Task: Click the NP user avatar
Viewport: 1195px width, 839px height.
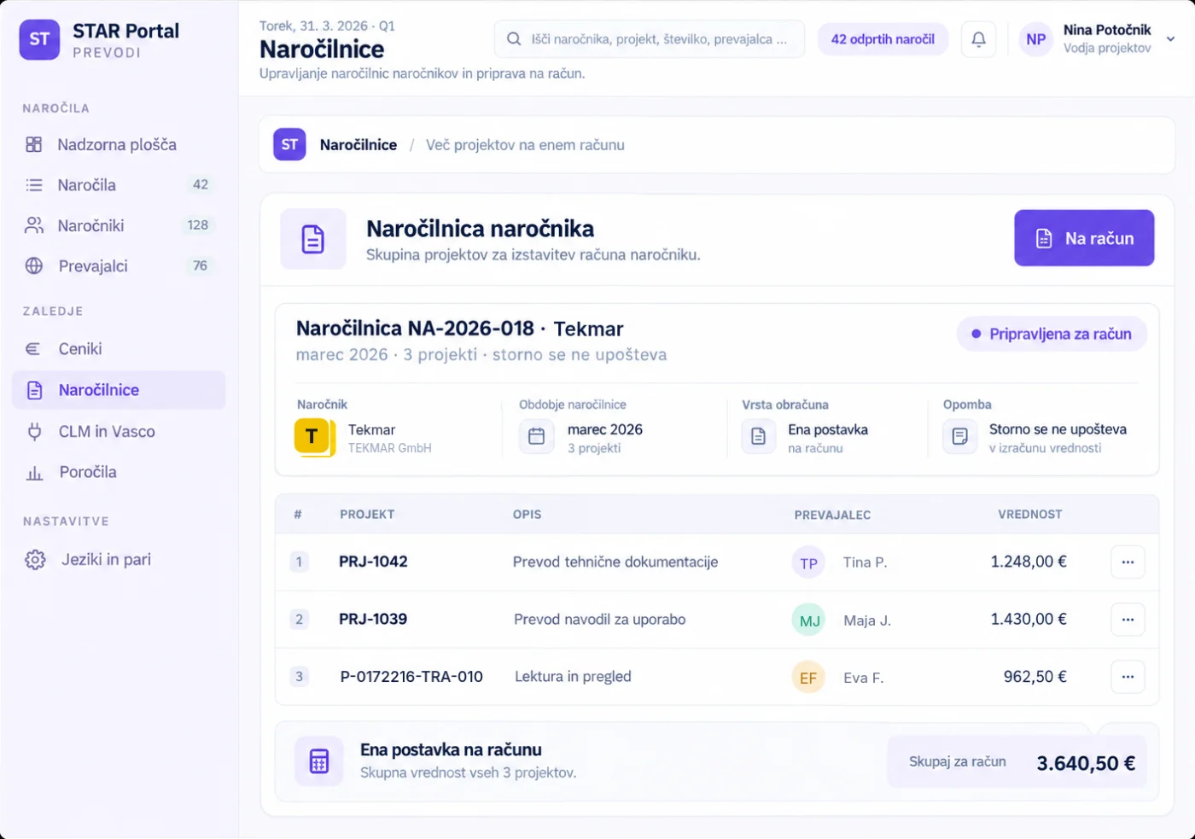Action: pyautogui.click(x=1036, y=39)
